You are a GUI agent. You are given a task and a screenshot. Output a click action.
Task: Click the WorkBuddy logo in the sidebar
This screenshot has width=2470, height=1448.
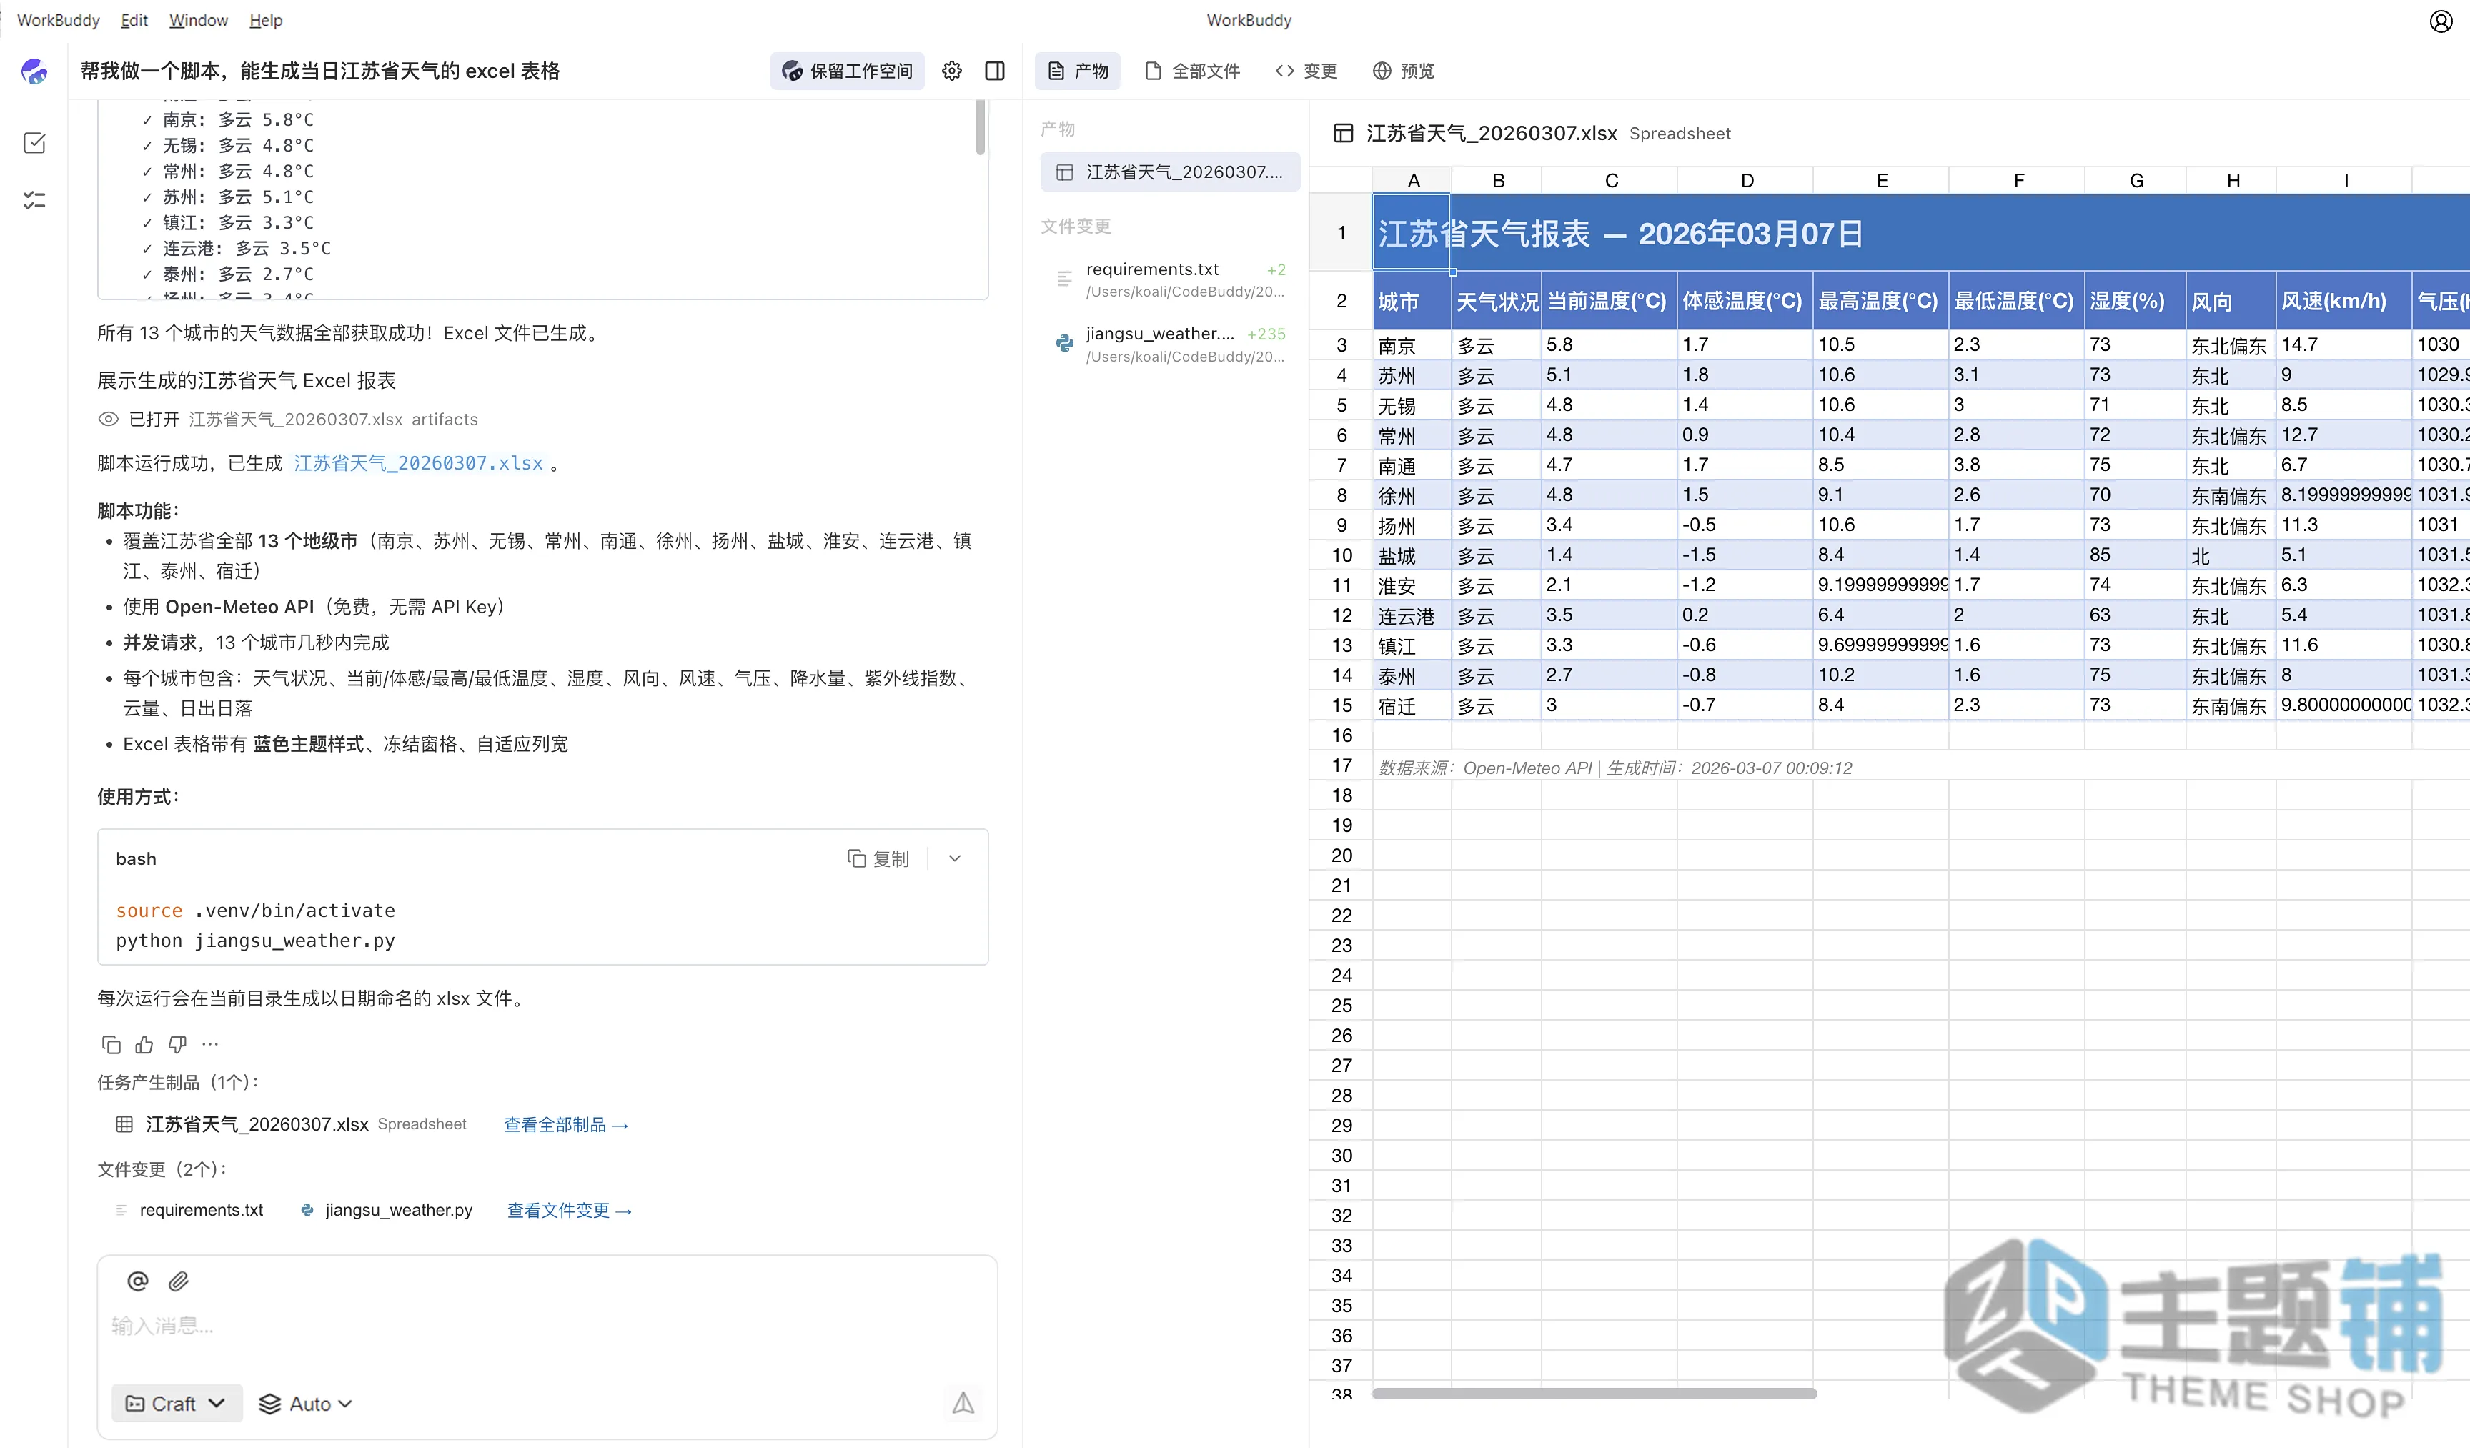coord(34,71)
